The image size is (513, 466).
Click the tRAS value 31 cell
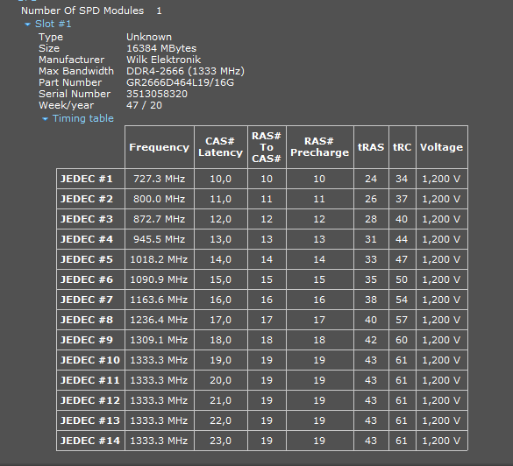click(x=371, y=239)
